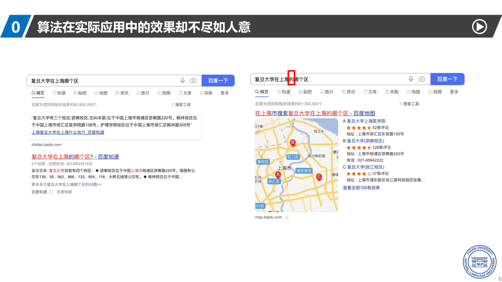Viewport: 502px width, 282px height.
Task: Click right 百度一下 search button
Action: point(447,79)
